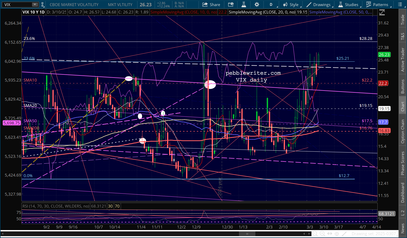Viewport: 407px width, 238px height.
Task: Select the line drawing tool icon
Action: point(344,234)
